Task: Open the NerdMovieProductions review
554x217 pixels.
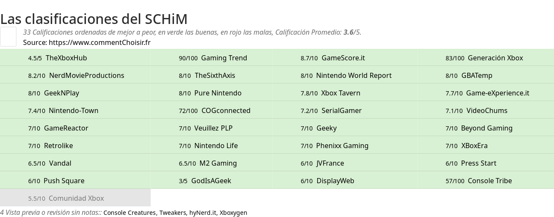Action: 86,75
